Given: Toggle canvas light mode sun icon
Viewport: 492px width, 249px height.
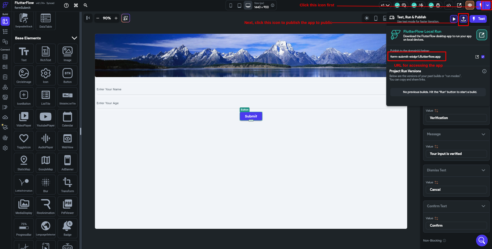Looking at the screenshot, I should coord(367,18).
